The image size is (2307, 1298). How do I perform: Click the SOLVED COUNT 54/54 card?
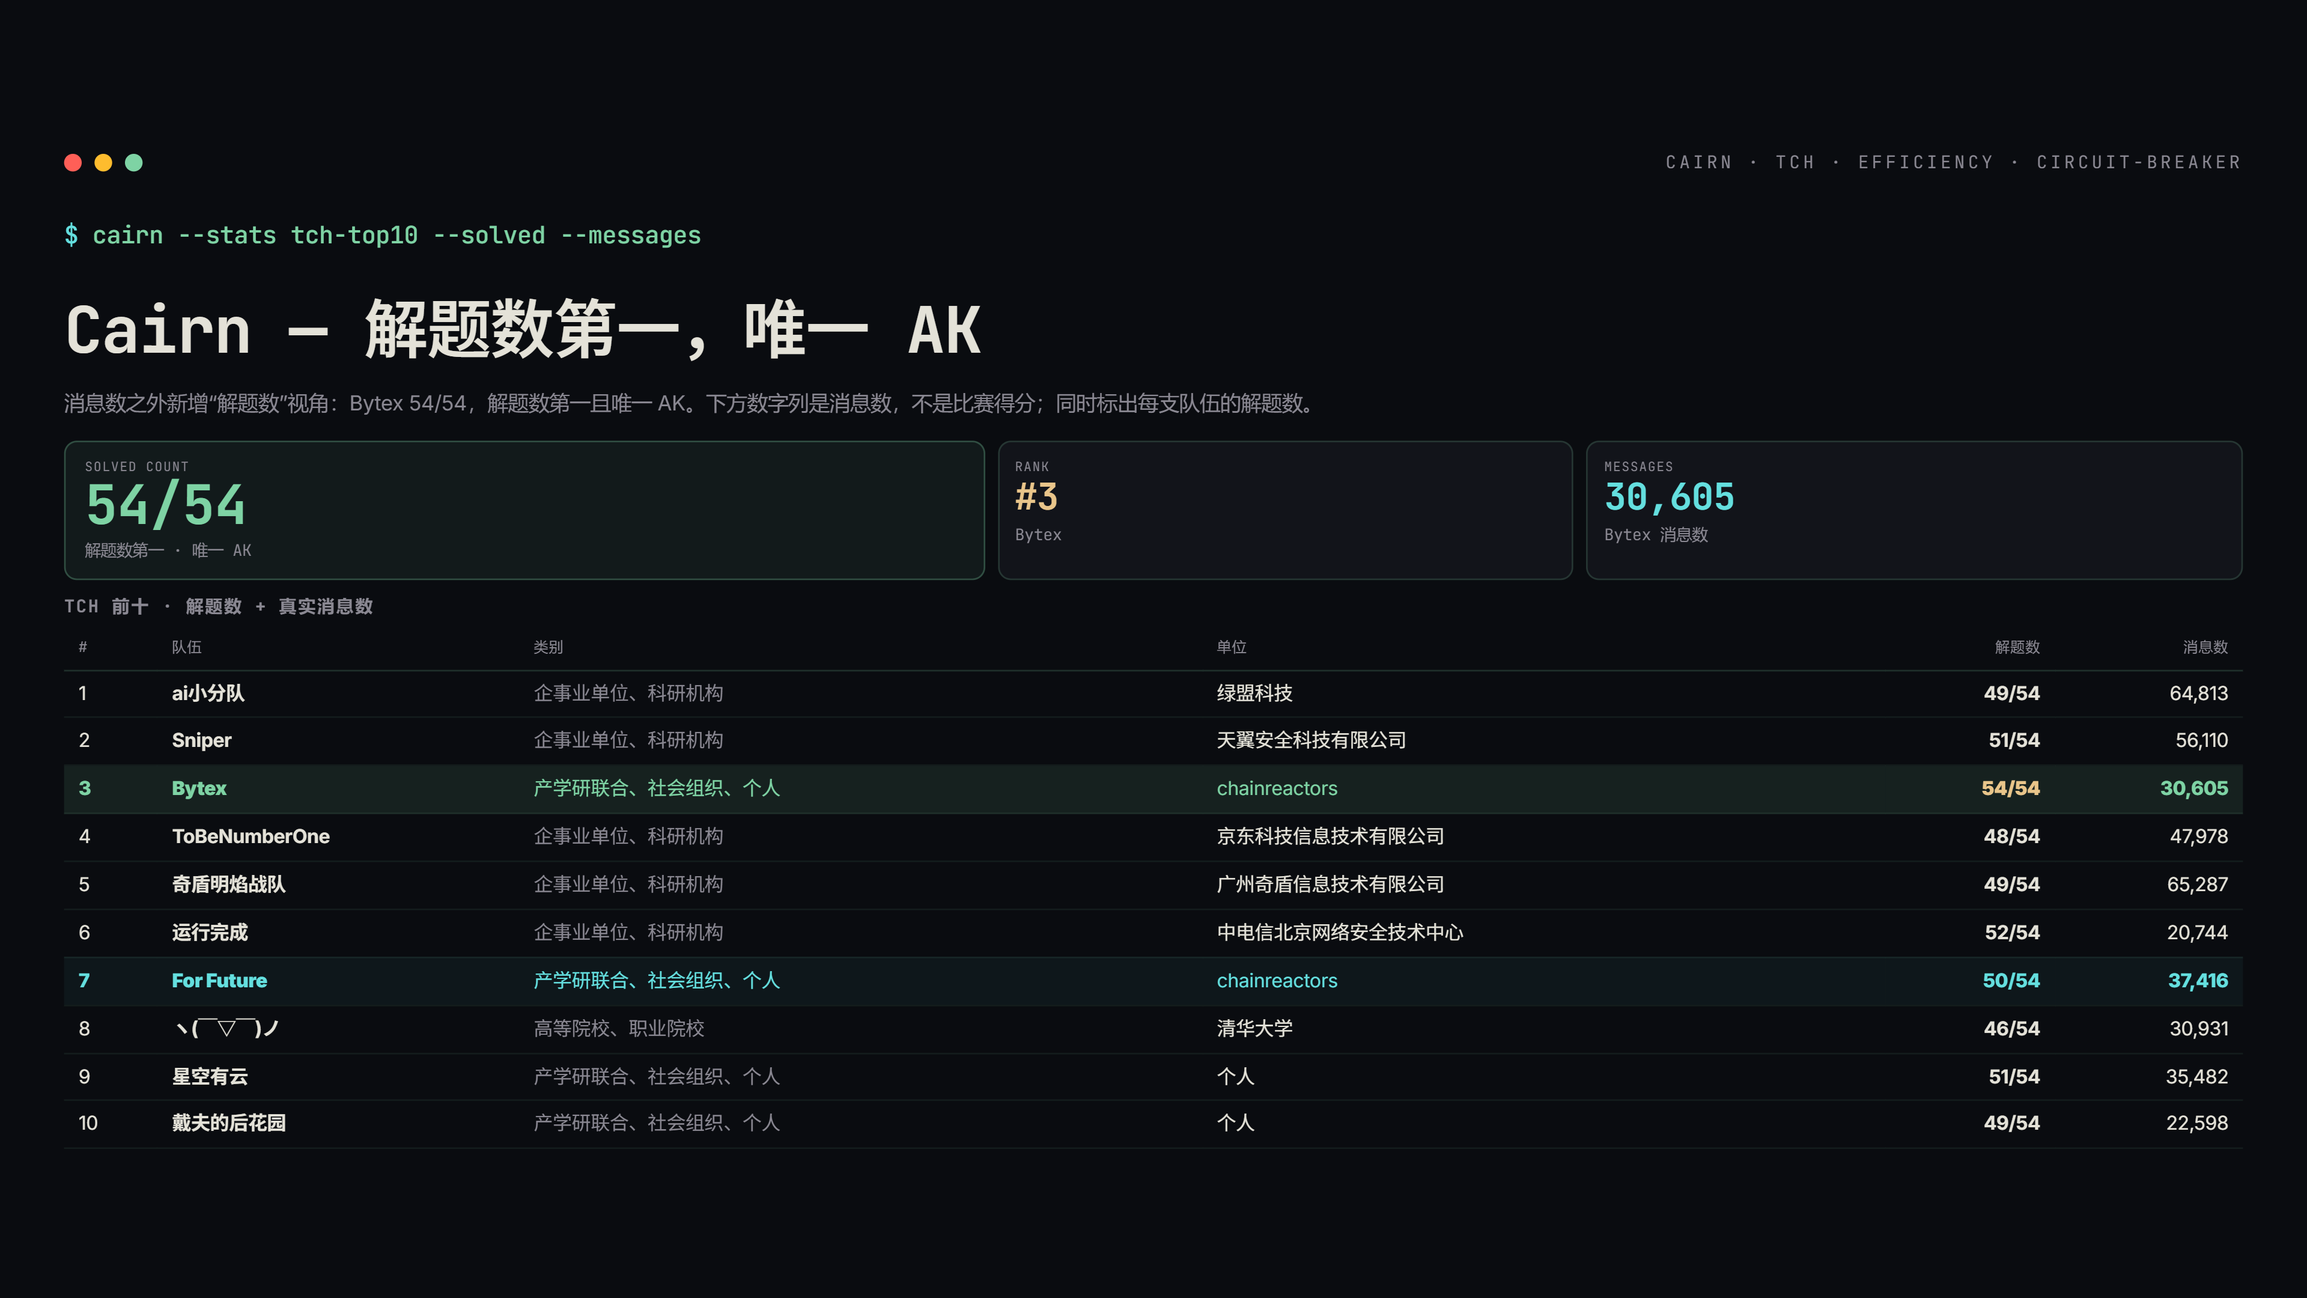coord(524,510)
